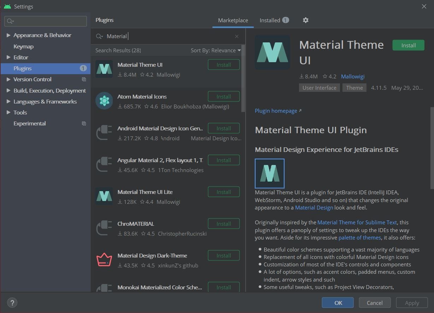Screen dimensions: 434x313
Task: Click the Plugins update count badge
Action: point(83,68)
